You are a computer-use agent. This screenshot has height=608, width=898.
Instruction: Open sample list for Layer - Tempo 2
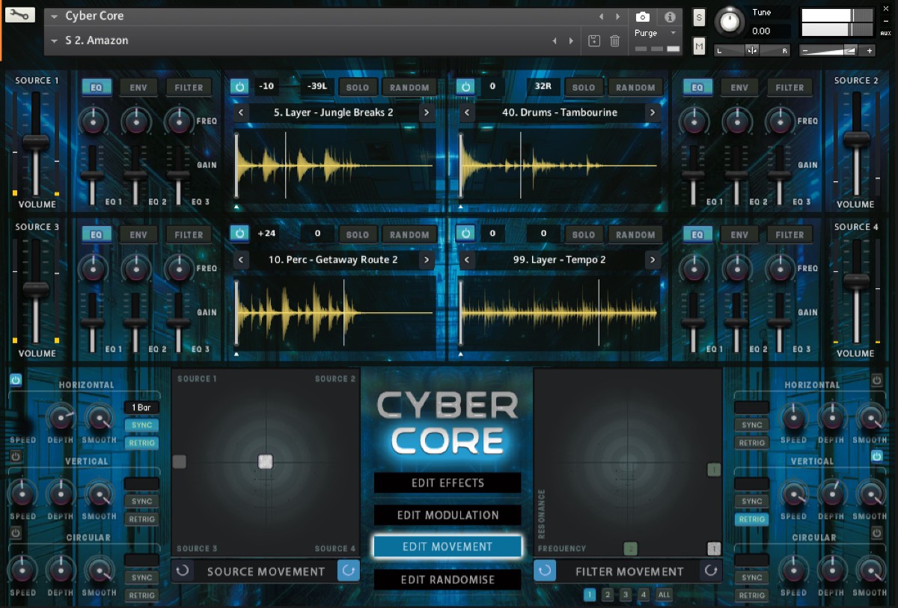point(559,261)
